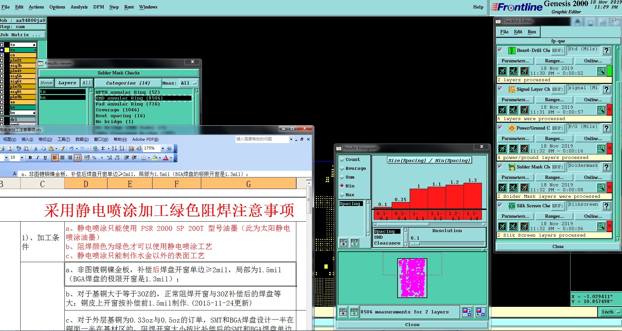This screenshot has height=331, width=622.
Task: Open Rout menu
Action: point(129,7)
